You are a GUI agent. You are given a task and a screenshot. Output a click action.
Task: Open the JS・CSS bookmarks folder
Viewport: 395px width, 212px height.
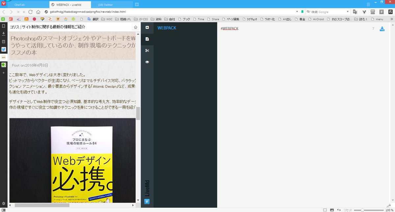pyautogui.click(x=142, y=19)
